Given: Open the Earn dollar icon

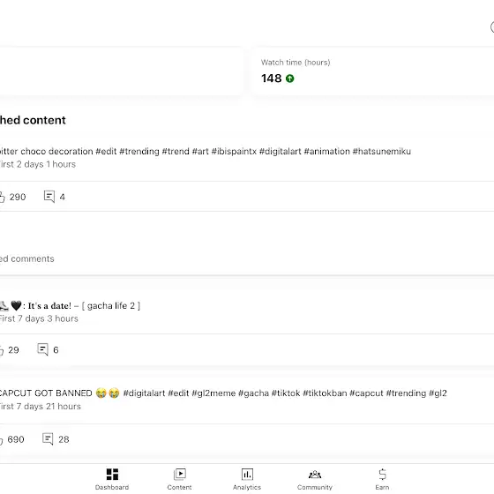Looking at the screenshot, I should tap(382, 475).
